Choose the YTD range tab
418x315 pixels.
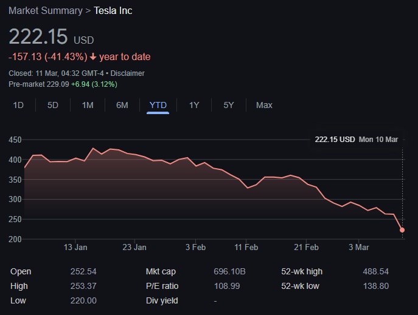click(158, 105)
